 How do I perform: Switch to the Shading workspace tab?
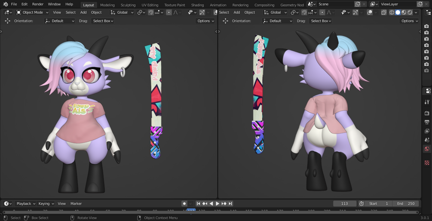coord(198,5)
